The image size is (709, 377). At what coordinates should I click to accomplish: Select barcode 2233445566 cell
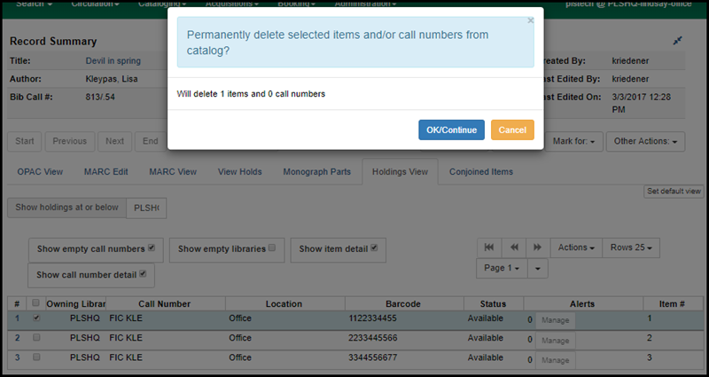(373, 338)
